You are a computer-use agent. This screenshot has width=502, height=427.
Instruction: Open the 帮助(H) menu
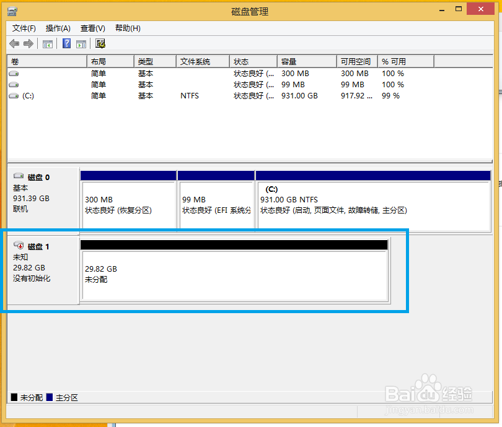pyautogui.click(x=127, y=28)
